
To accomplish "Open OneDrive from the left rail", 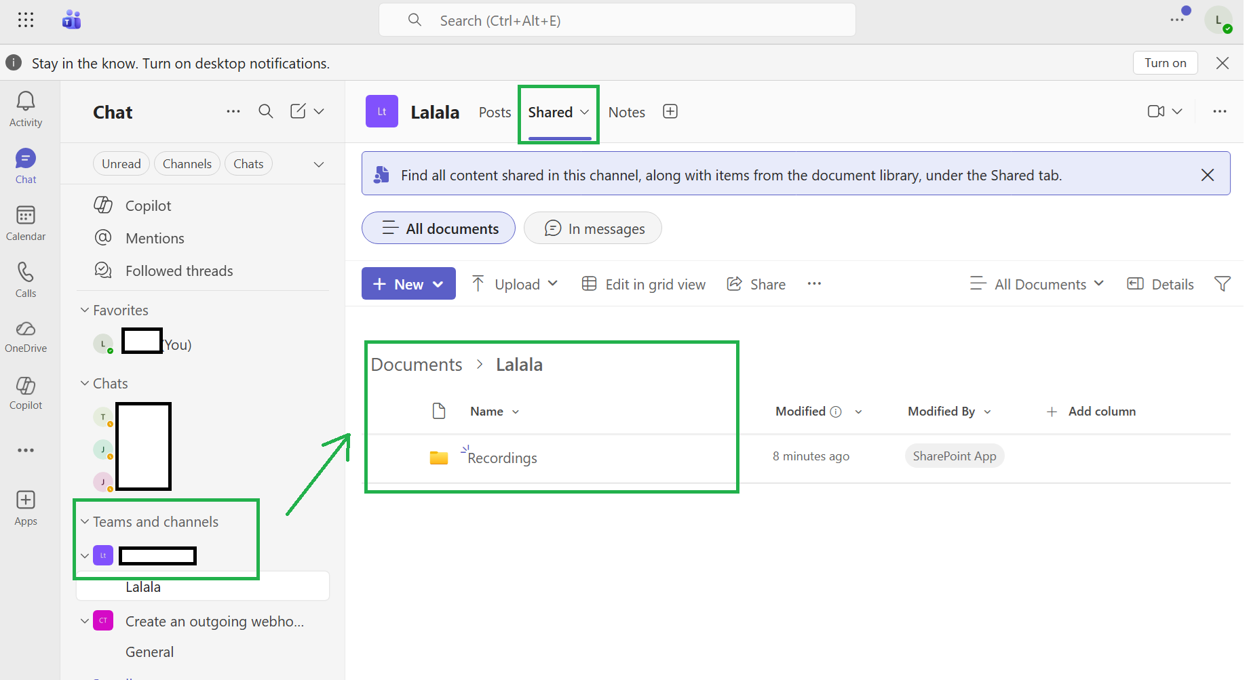I will click(26, 337).
